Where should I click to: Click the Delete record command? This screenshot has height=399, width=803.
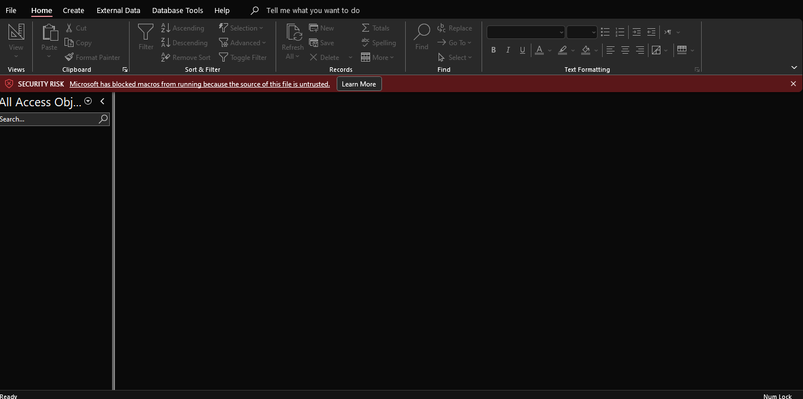click(x=324, y=57)
